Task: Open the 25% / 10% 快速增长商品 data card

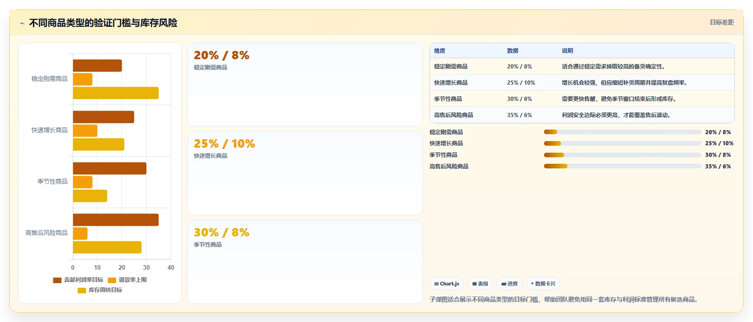Action: point(305,173)
